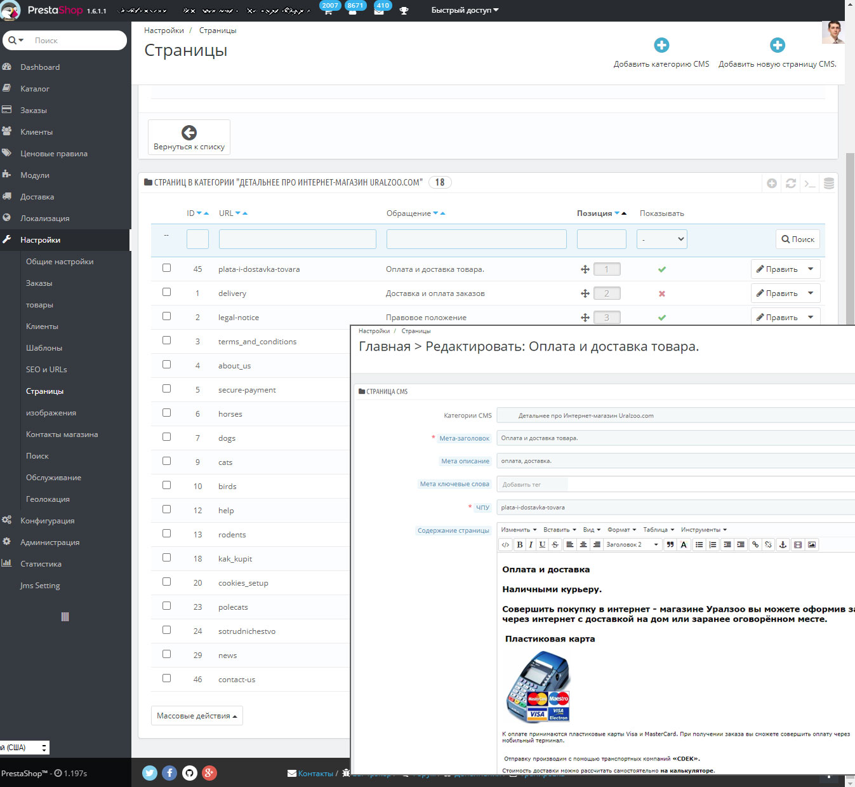This screenshot has height=787, width=855.
Task: Remove link with the unlink icon
Action: point(768,544)
